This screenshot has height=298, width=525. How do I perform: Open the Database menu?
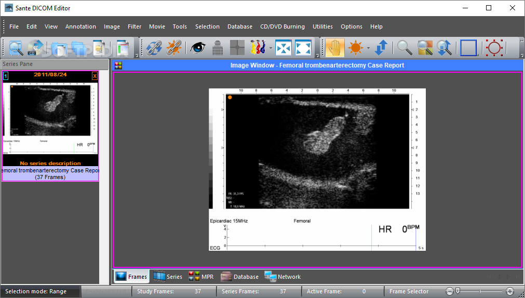240,26
